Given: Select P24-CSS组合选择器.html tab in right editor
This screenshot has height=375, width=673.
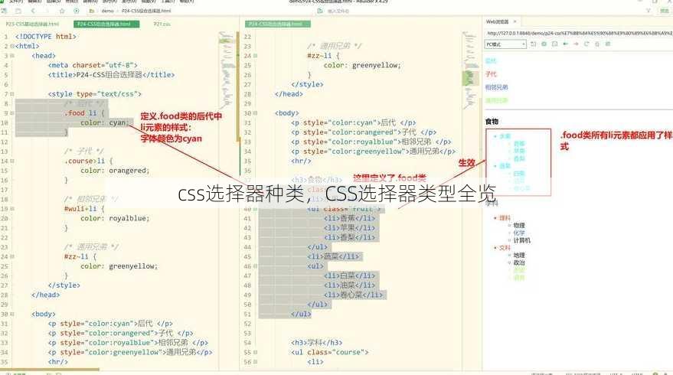Looking at the screenshot, I should (278, 24).
